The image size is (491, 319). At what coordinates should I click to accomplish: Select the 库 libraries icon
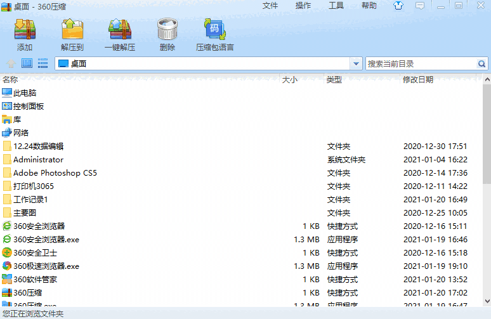pyautogui.click(x=7, y=119)
